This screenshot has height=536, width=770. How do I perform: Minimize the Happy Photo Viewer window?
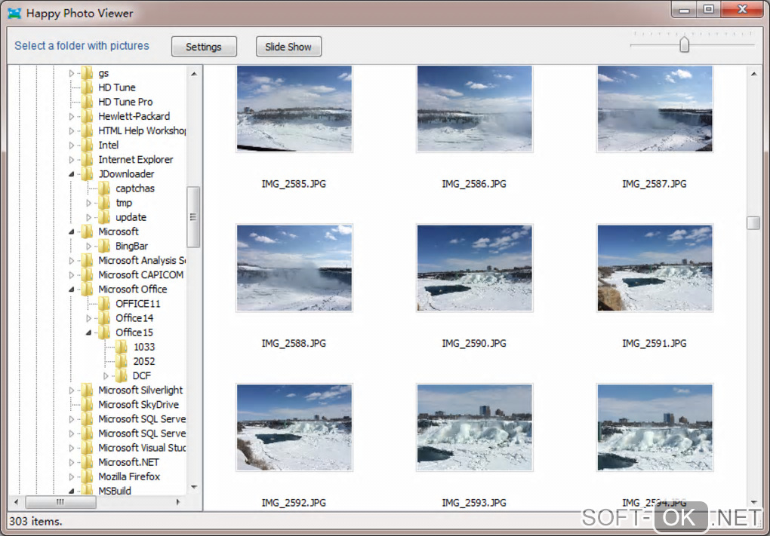coord(685,9)
